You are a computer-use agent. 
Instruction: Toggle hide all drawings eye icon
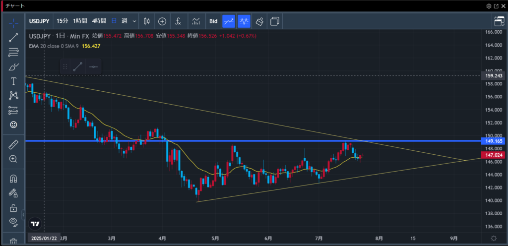[13, 222]
